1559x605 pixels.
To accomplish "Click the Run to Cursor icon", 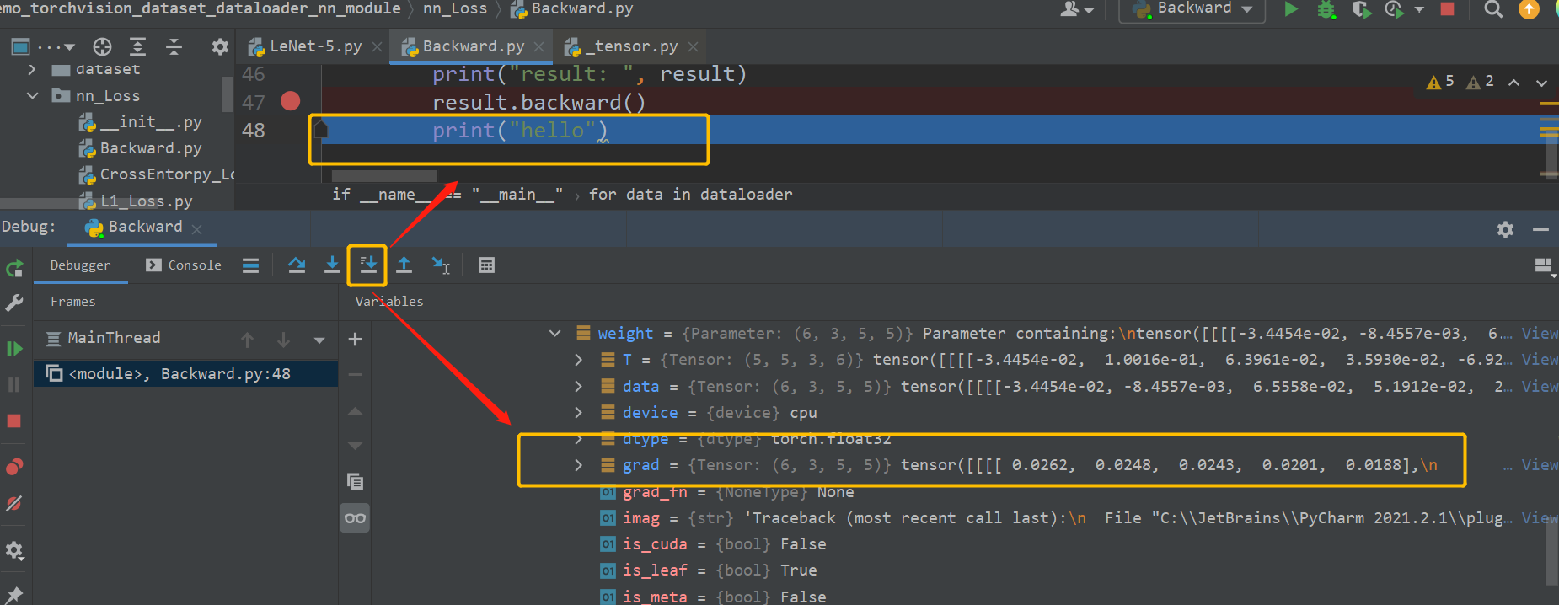I will (x=441, y=265).
